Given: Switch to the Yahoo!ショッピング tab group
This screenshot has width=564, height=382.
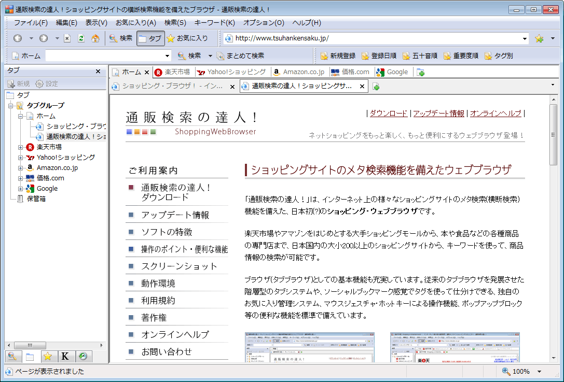Looking at the screenshot, I should click(231, 72).
